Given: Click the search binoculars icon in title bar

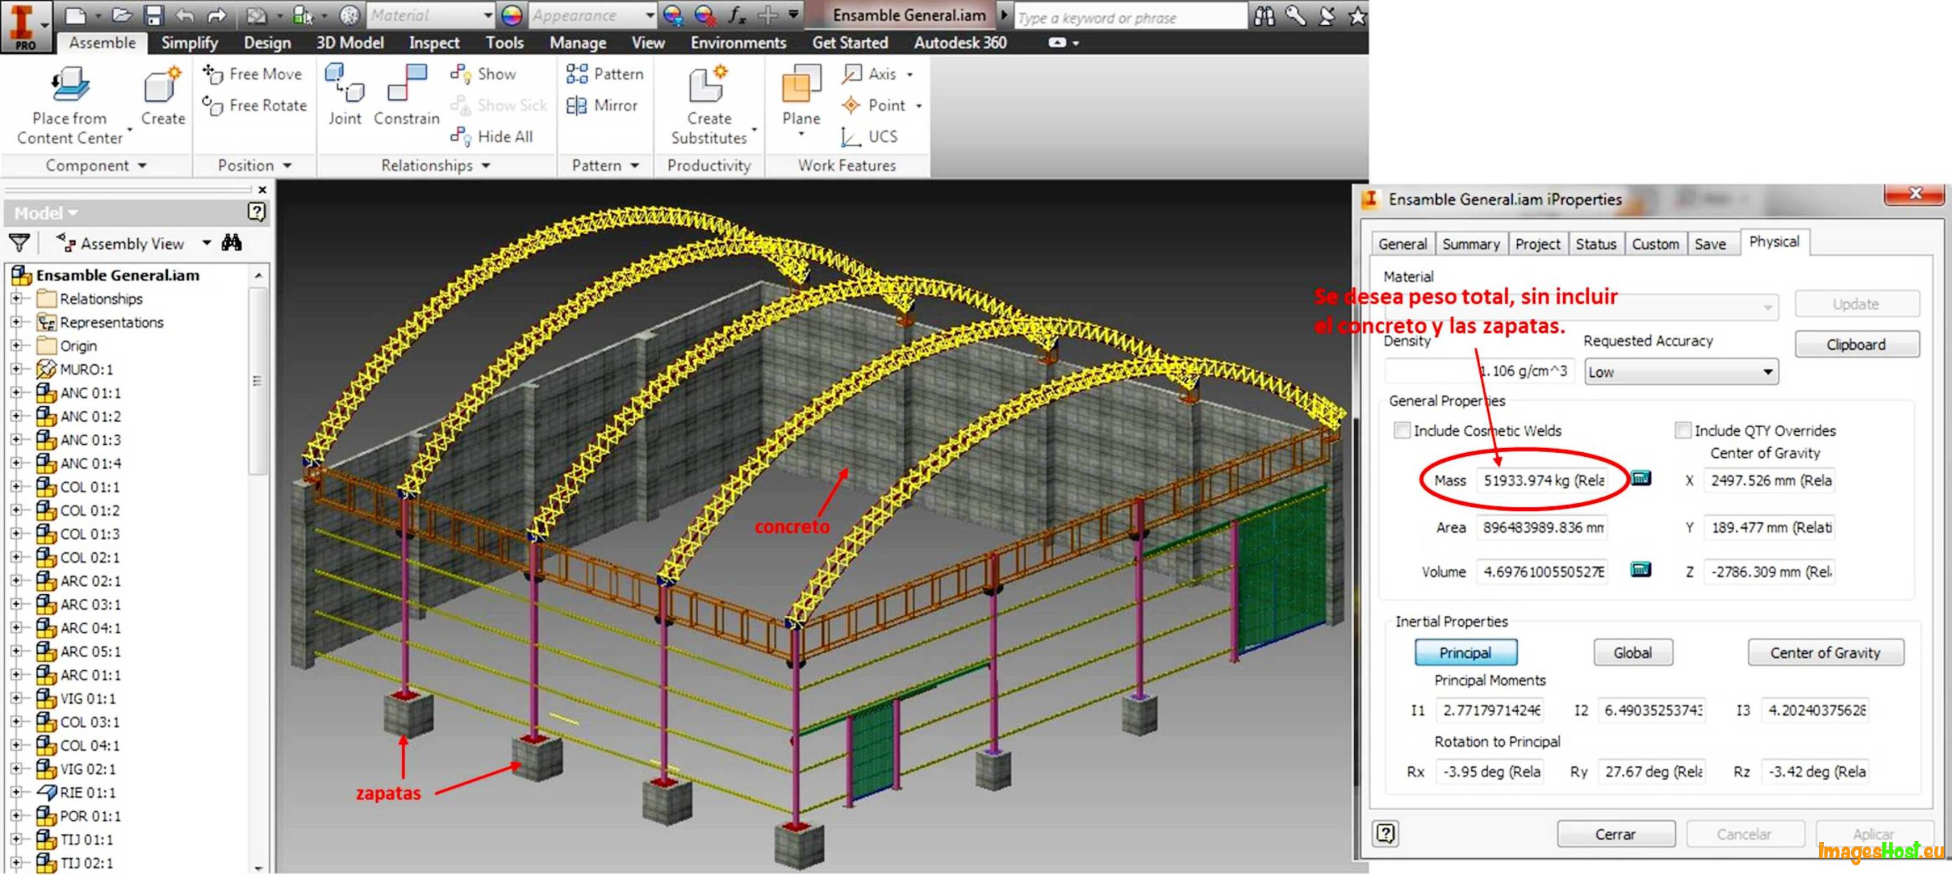Looking at the screenshot, I should pyautogui.click(x=1264, y=16).
